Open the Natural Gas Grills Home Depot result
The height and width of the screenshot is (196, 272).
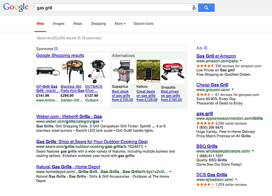68,167
